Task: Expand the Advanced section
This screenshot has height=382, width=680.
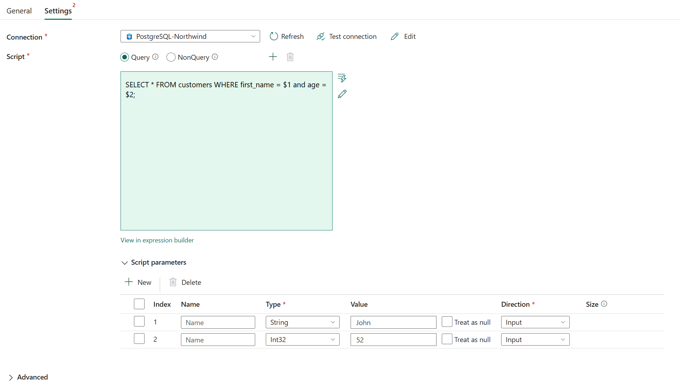Action: click(28, 377)
